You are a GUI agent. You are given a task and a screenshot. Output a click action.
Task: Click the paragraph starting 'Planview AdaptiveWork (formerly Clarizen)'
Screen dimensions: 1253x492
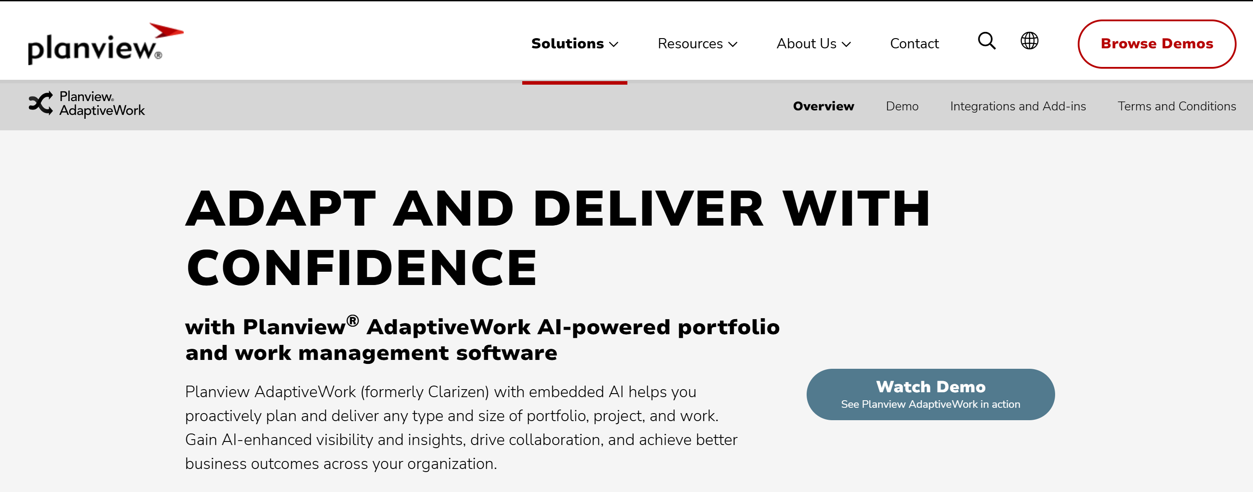(x=461, y=427)
